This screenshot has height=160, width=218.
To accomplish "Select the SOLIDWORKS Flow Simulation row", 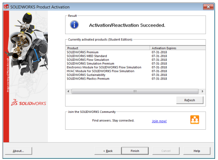I will pos(135,60).
